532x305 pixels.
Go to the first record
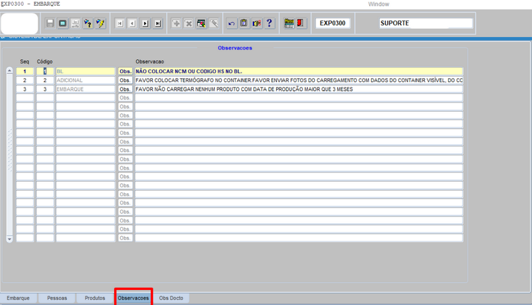pos(120,23)
